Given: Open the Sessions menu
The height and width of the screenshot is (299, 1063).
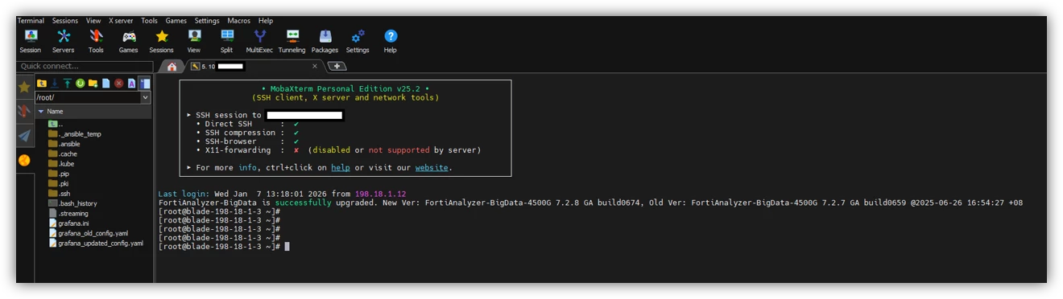Looking at the screenshot, I should 65,21.
